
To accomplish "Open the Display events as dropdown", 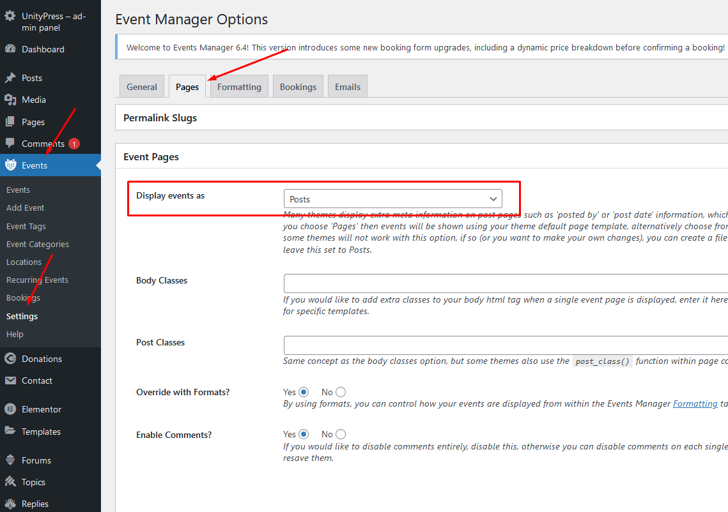I will tap(392, 199).
